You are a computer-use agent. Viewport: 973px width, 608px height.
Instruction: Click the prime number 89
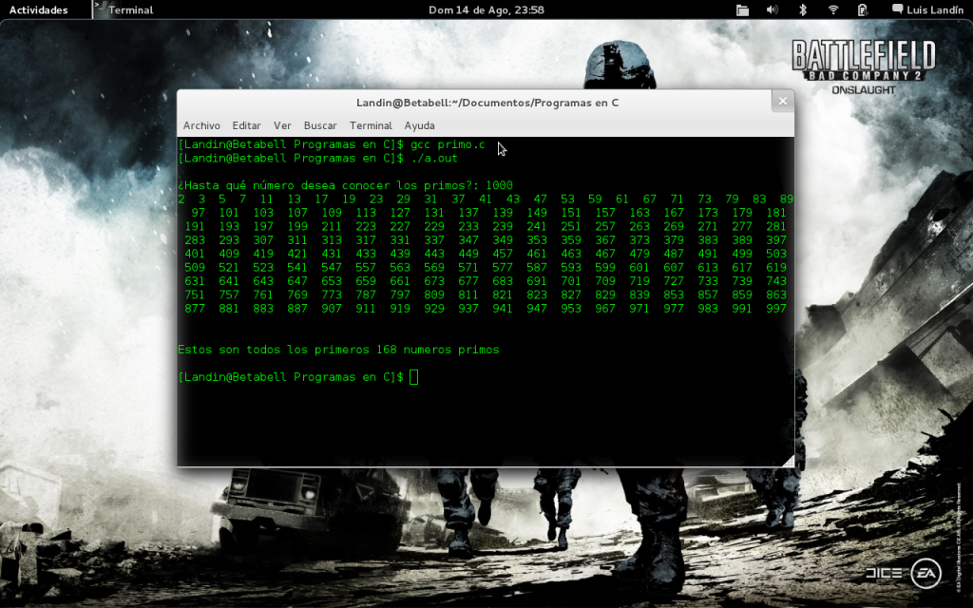coord(786,199)
